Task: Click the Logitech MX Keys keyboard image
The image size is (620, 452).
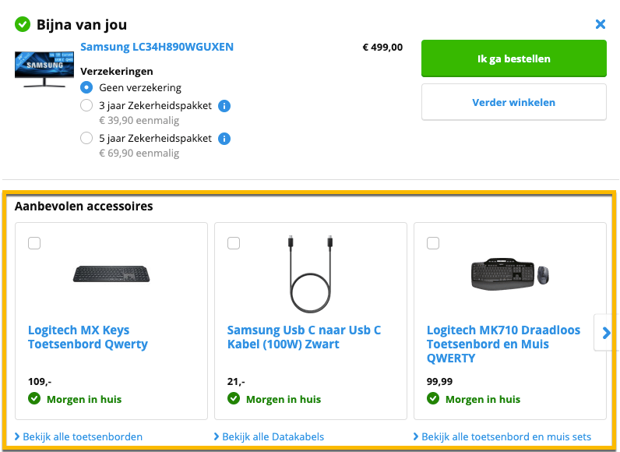Action: point(111,274)
